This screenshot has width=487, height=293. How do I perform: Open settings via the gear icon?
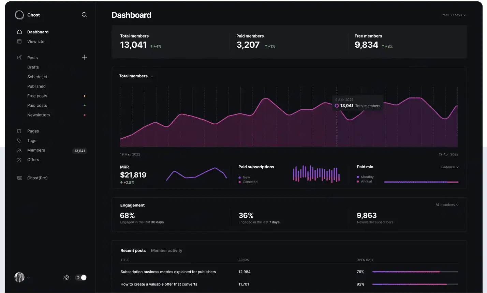coord(66,278)
